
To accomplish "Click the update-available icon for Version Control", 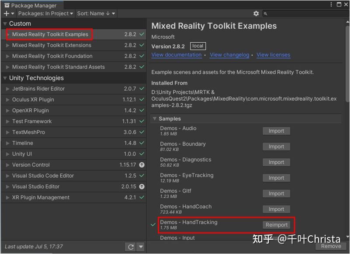I will click(x=142, y=165).
